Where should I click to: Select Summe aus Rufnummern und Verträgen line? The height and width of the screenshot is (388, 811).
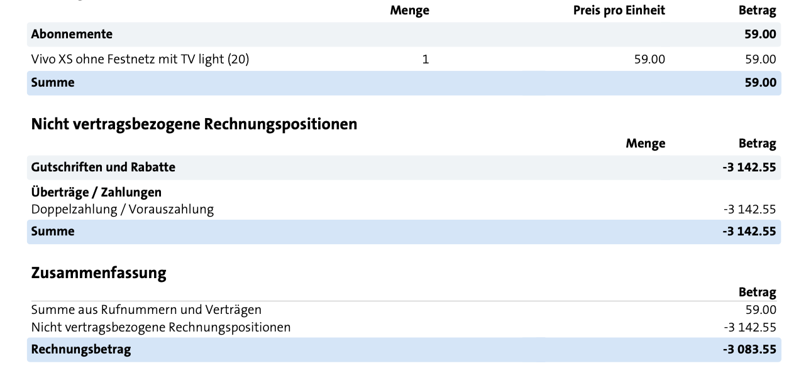coord(146,310)
